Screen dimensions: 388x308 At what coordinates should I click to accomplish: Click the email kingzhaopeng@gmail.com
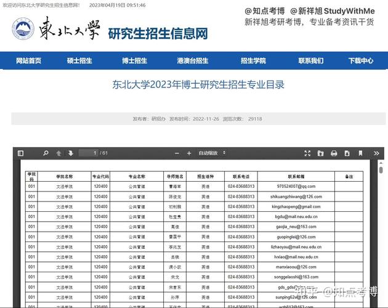tap(296, 206)
